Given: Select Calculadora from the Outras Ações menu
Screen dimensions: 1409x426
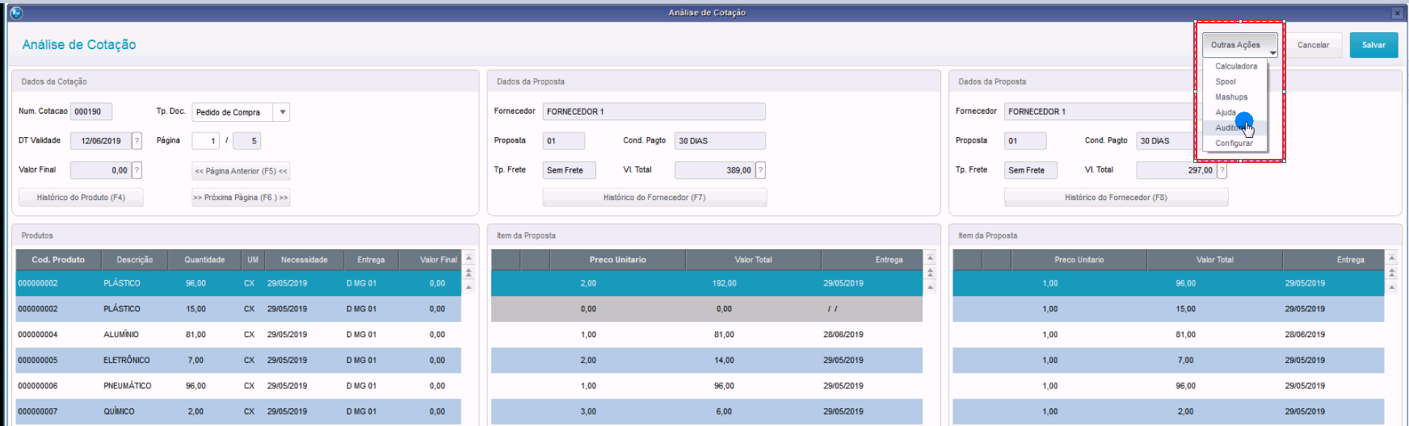Looking at the screenshot, I should point(1235,66).
